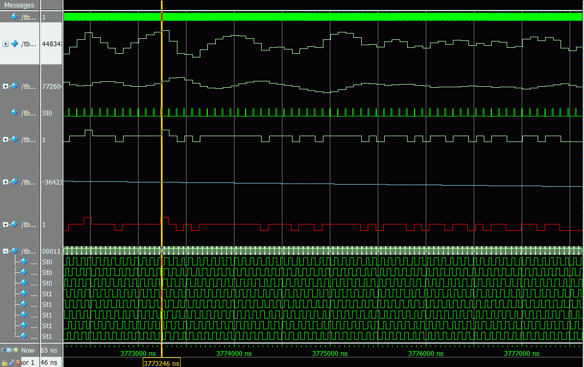Click the value 448342
Screen dimensions: 584x367
click(52, 44)
